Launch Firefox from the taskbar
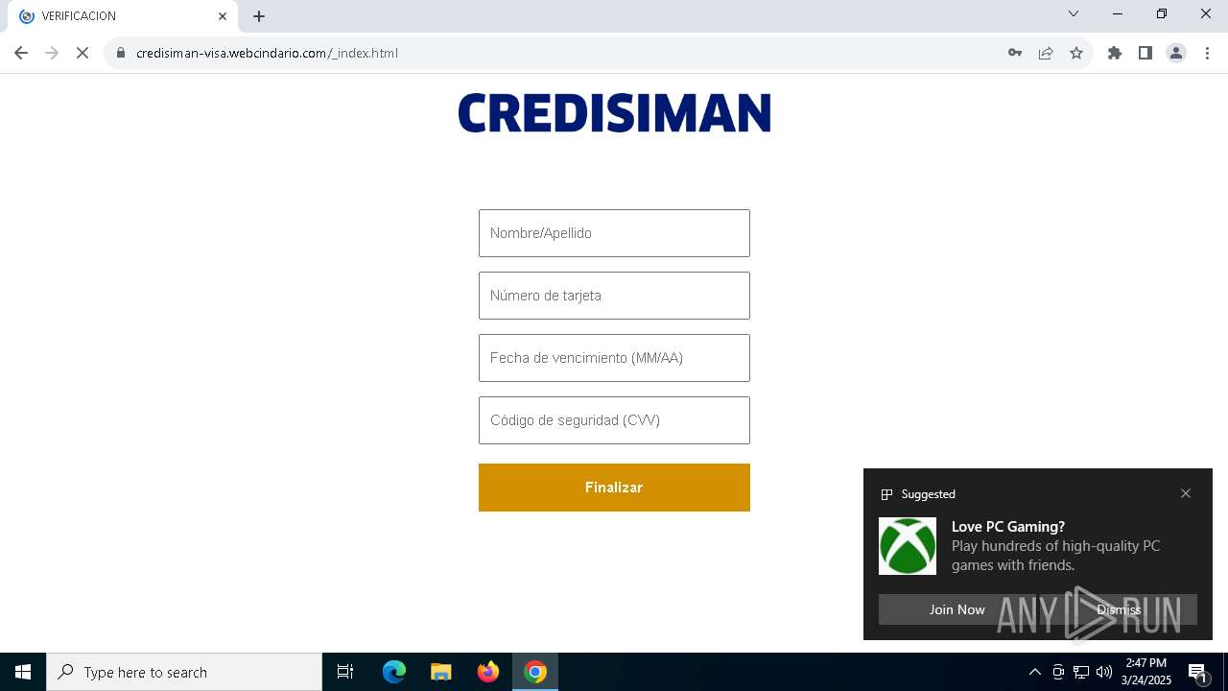Screen dimensions: 1228x691 (488, 672)
